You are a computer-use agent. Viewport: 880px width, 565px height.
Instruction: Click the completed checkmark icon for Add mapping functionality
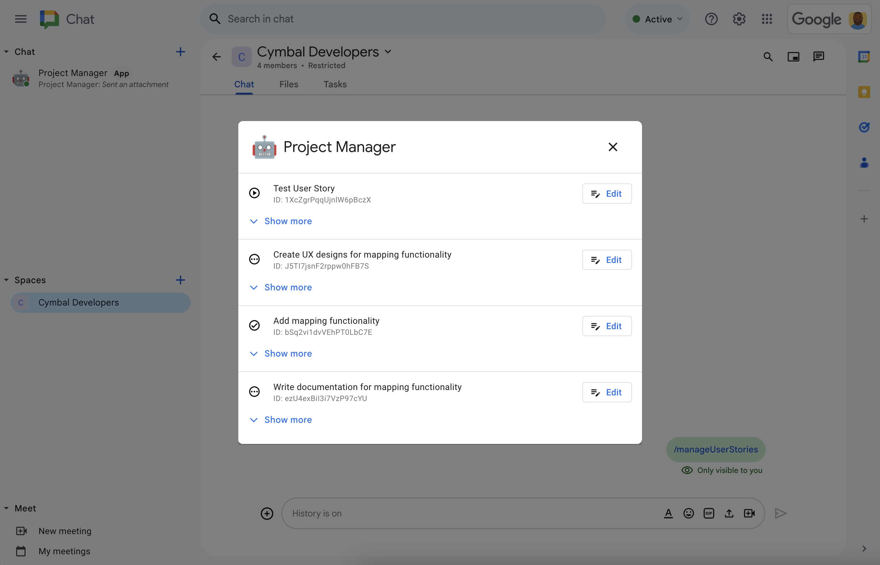[x=255, y=325]
